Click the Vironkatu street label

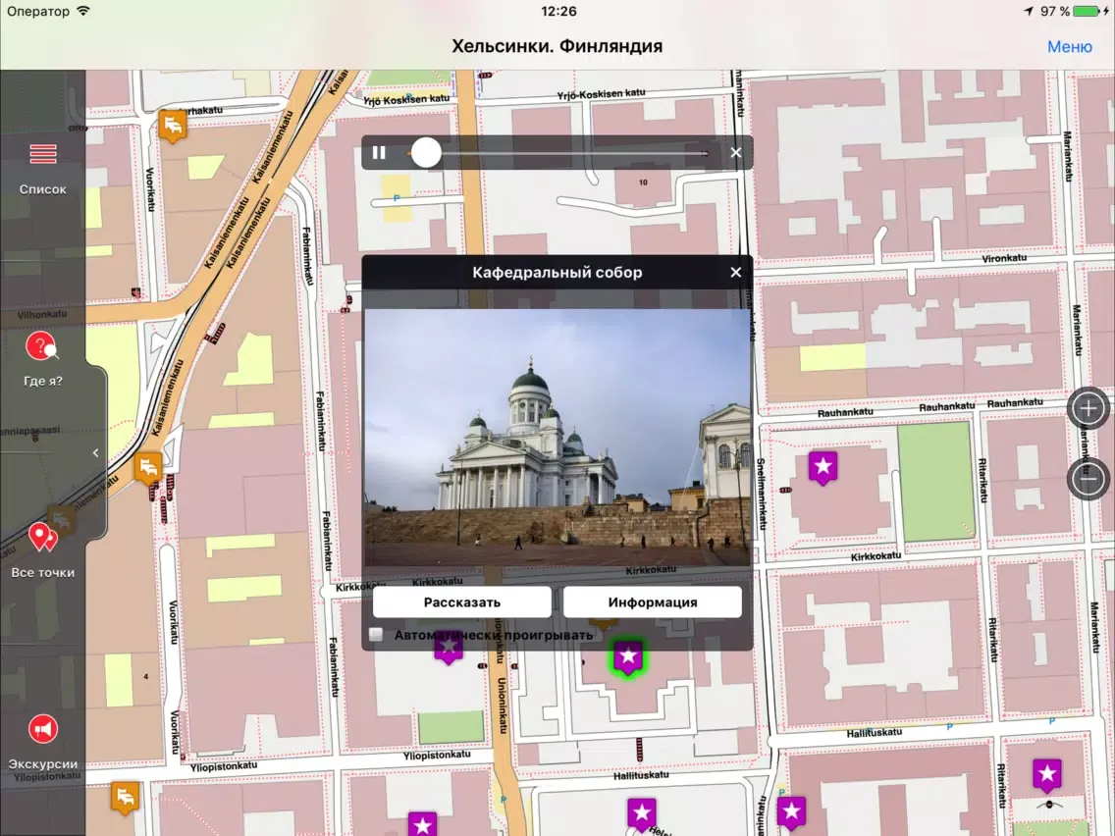(x=1004, y=259)
